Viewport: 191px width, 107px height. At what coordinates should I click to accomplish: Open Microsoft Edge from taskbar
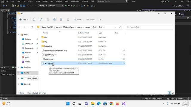[99, 104]
